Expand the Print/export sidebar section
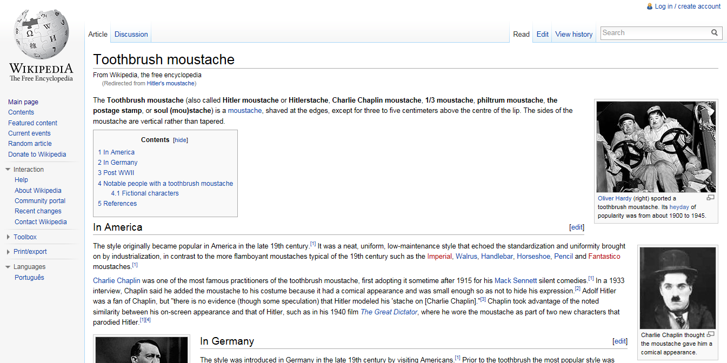 8,252
